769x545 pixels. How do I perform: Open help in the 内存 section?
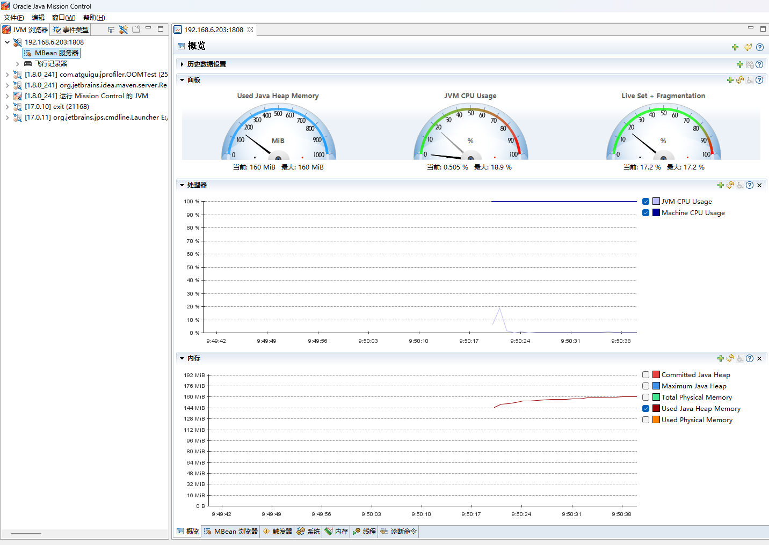click(750, 358)
